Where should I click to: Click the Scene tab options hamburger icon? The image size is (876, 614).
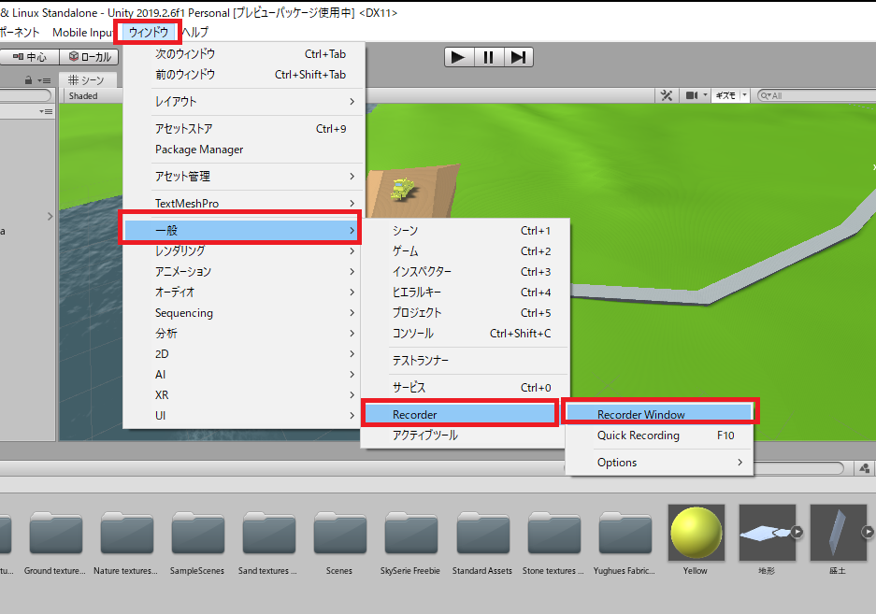pos(46,80)
